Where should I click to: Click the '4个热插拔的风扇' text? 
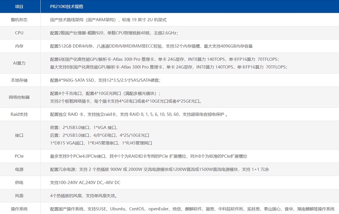click(x=84, y=196)
